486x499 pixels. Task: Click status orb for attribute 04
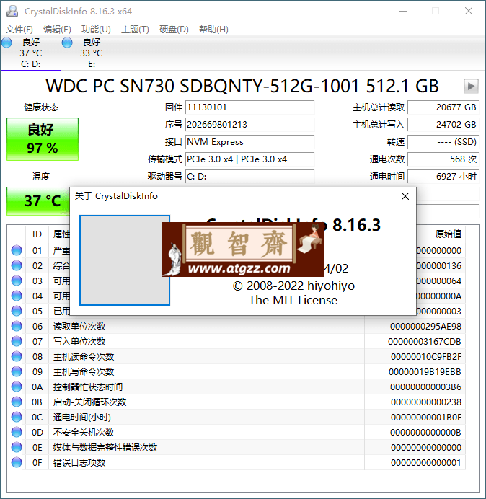[17, 296]
